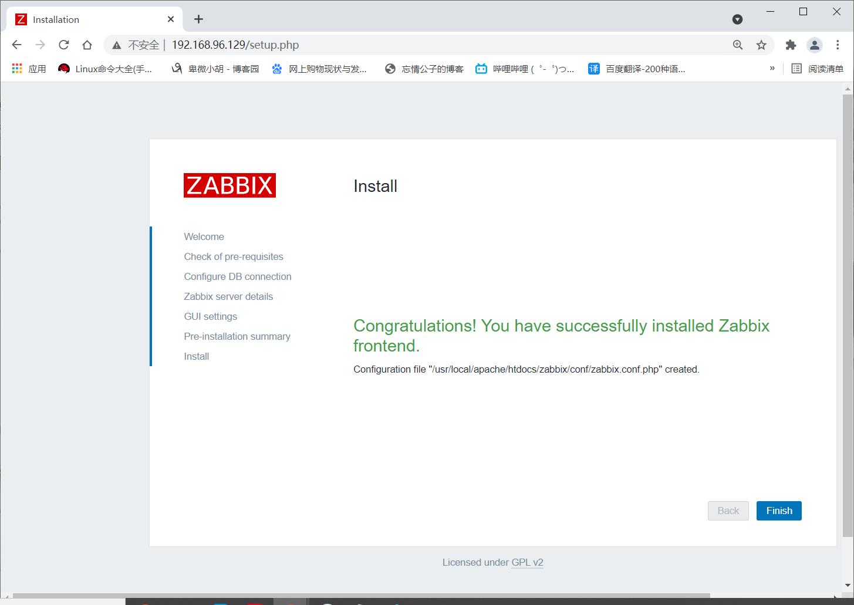Expand hidden bookmarks with » chevron
Screen dimensions: 854x605
(x=772, y=69)
